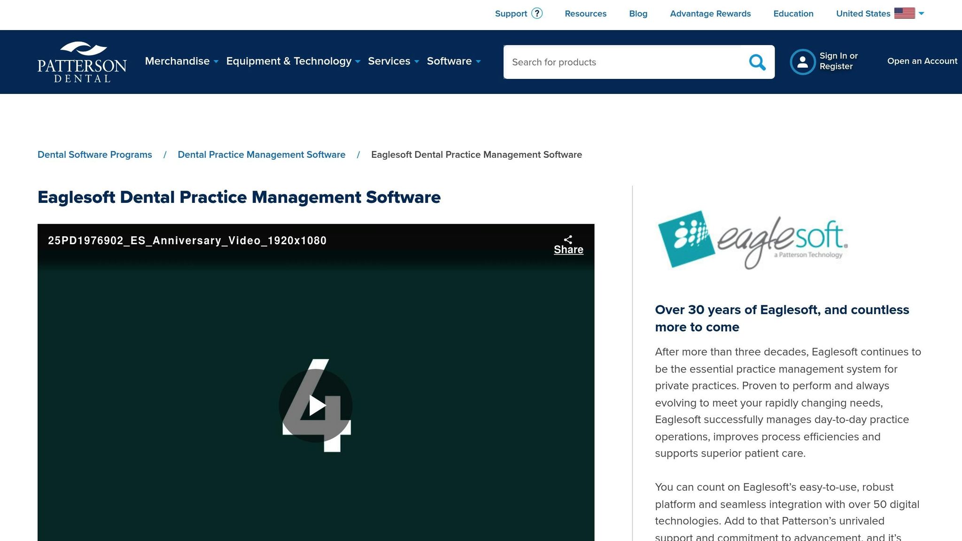Open Sign In or Register via the person icon
Viewport: 962px width, 541px height.
803,62
